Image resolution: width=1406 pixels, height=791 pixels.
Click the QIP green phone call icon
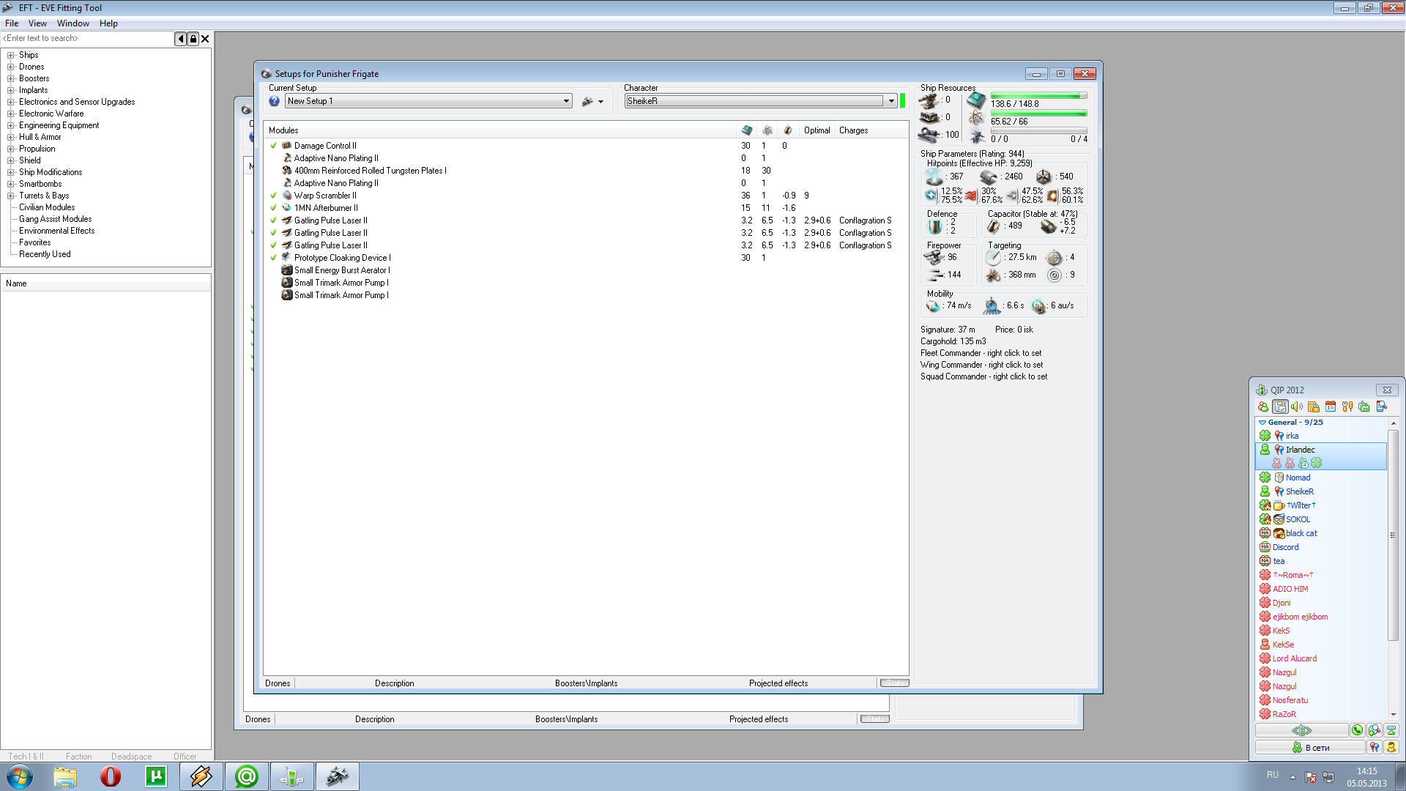[x=1358, y=730]
